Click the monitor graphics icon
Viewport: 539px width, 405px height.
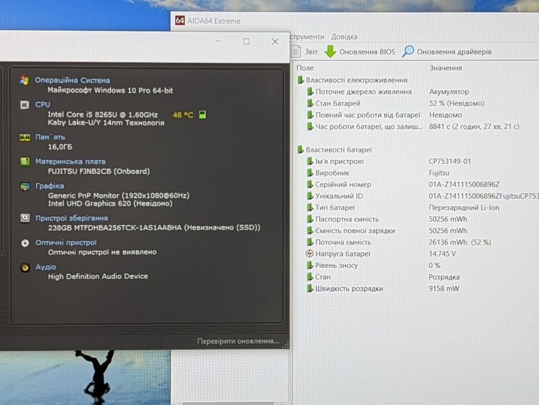point(25,186)
